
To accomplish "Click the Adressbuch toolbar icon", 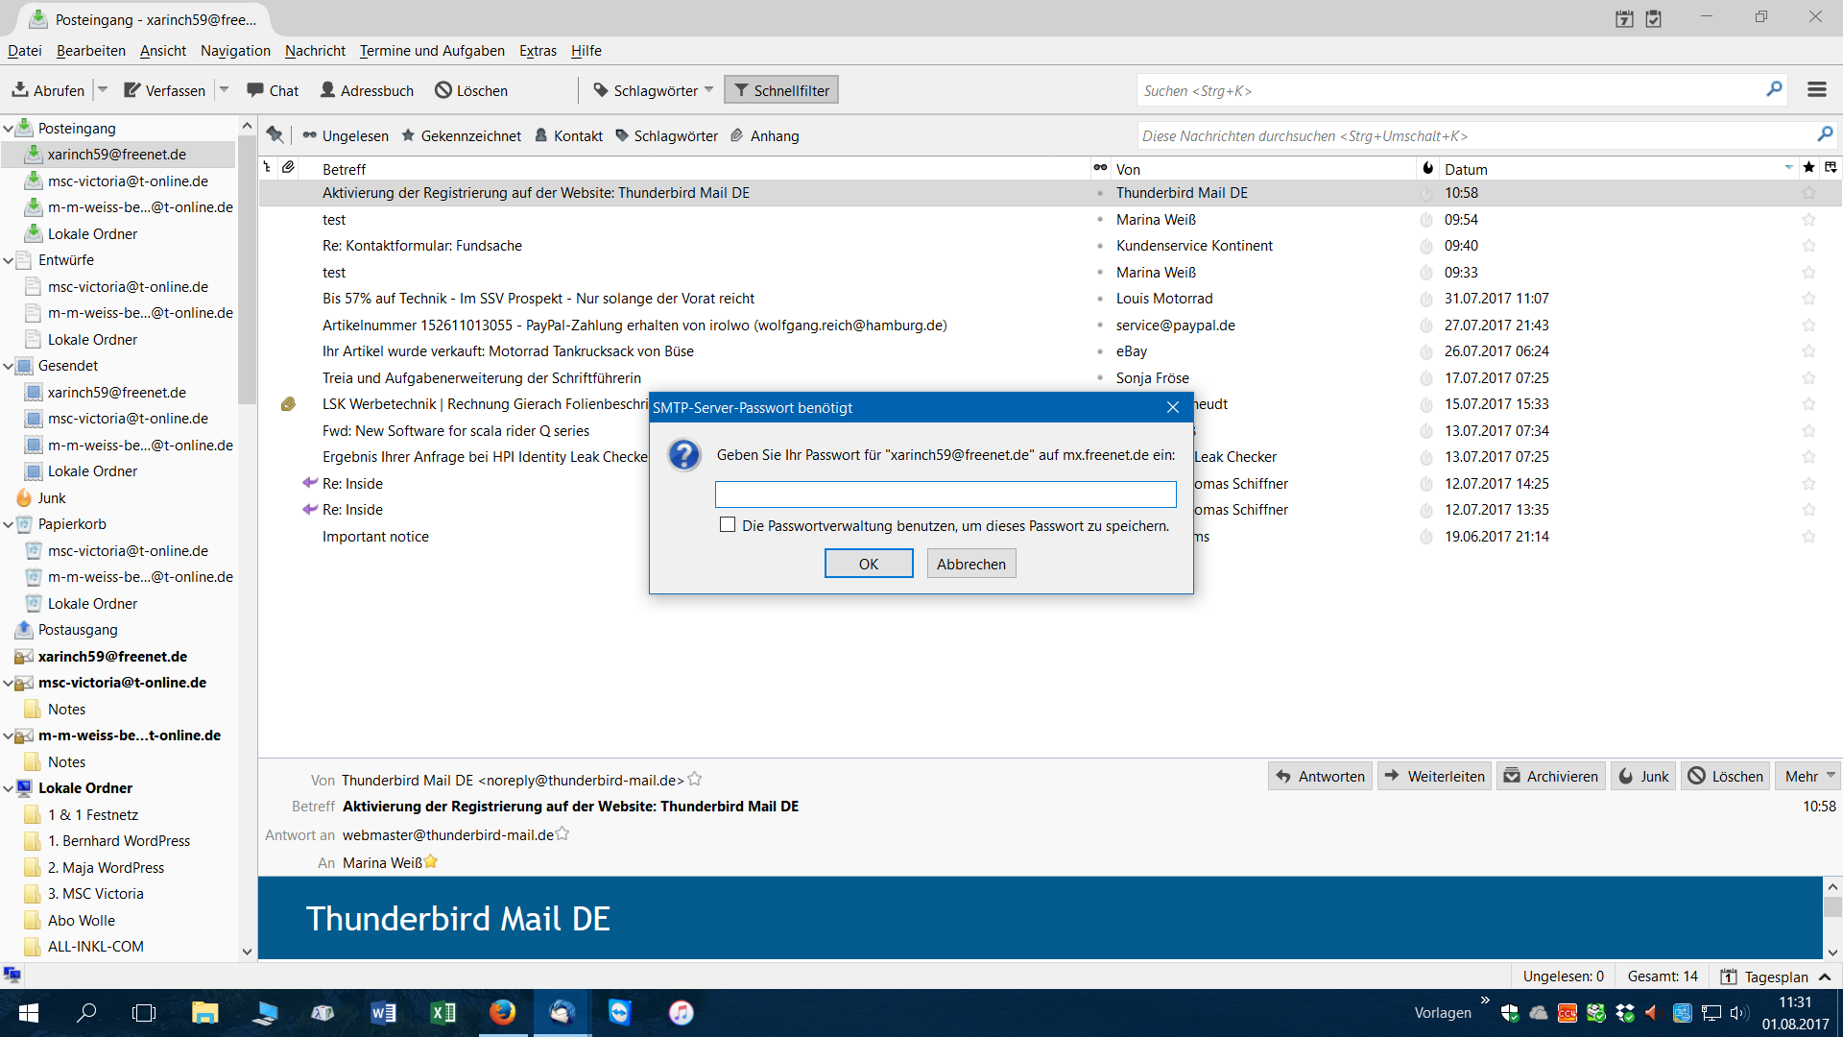I will [x=328, y=90].
